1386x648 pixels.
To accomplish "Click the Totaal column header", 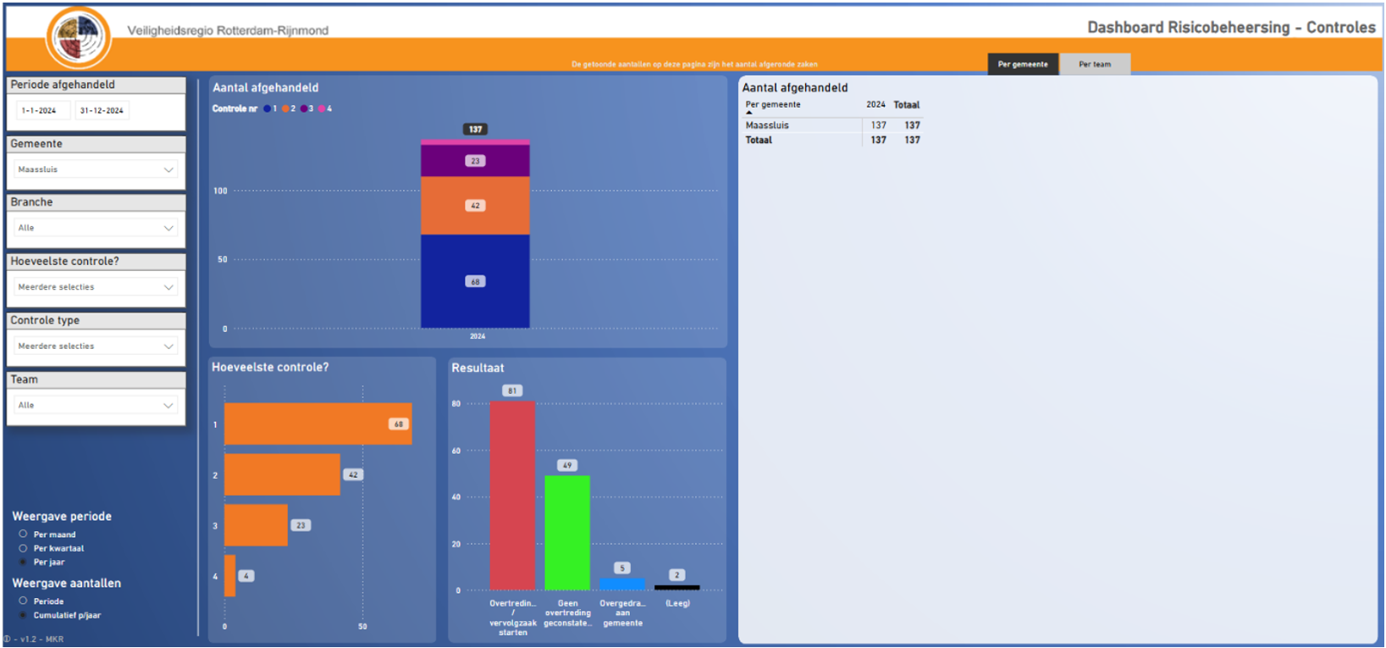I will [x=906, y=105].
